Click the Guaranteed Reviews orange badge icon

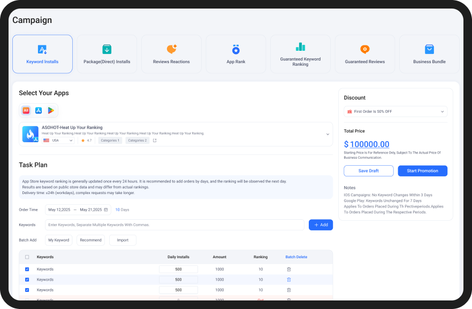[x=365, y=49]
